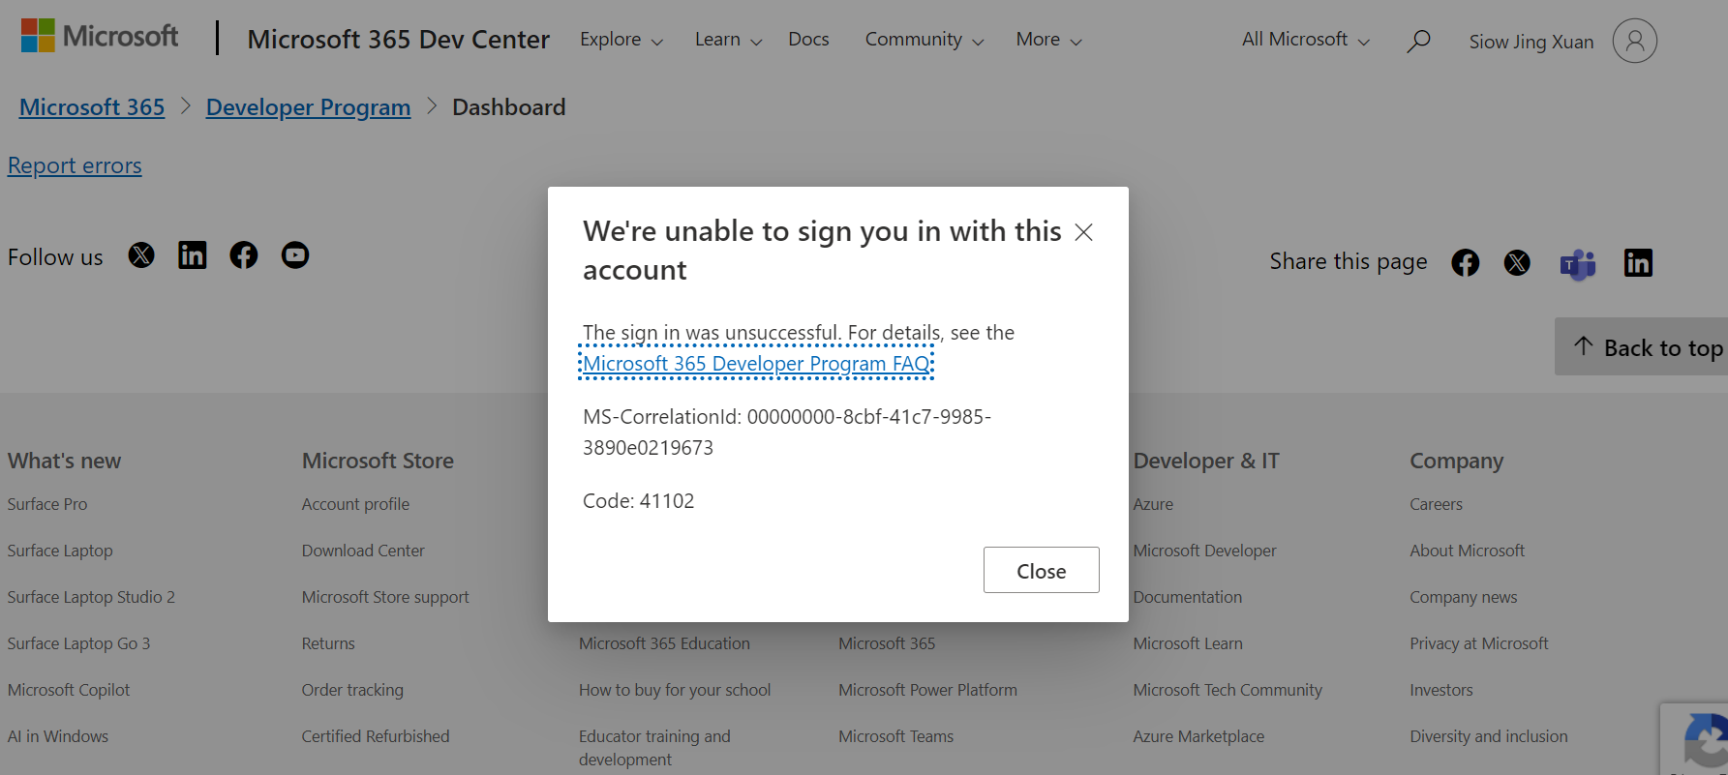Share this page on X

[x=1517, y=263]
